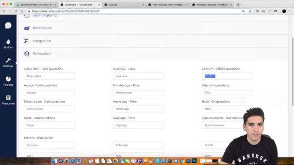Reload the current page
Viewport: 294px width, 165px height.
point(16,11)
